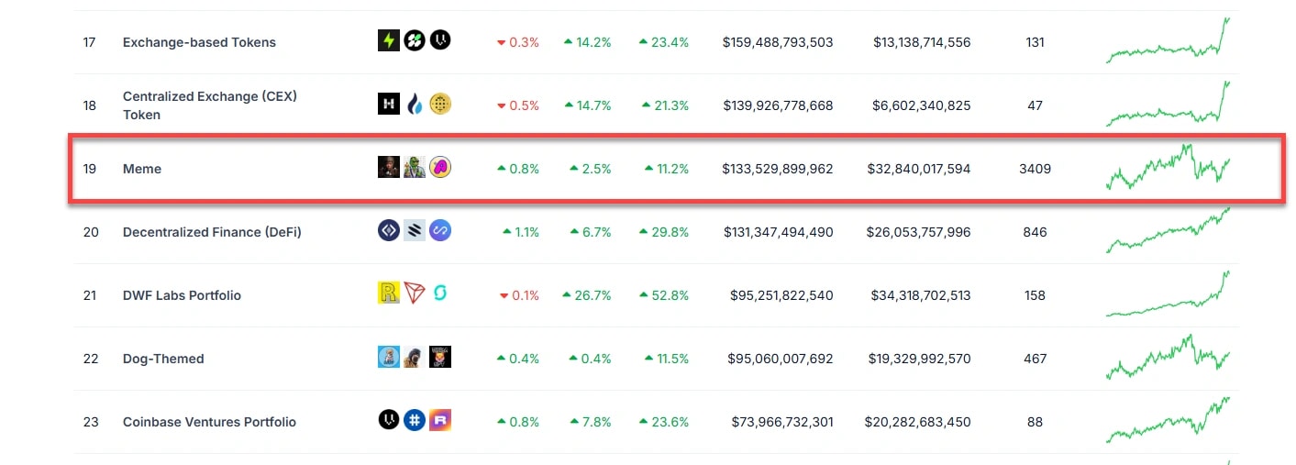The image size is (1296, 465).
Task: Click the pink-purple round icon in Meme row
Action: click(440, 167)
